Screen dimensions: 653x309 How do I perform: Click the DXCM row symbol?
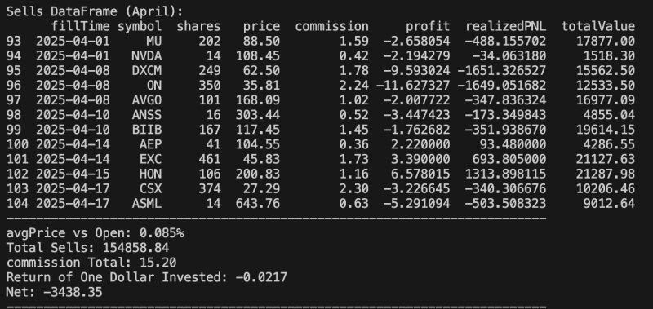(x=147, y=71)
